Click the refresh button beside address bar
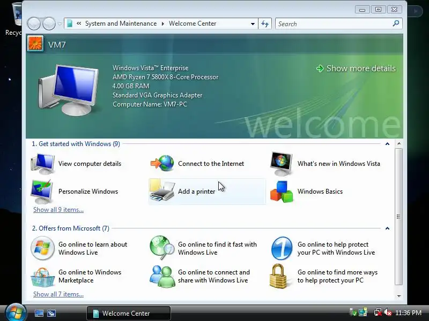 click(x=265, y=24)
